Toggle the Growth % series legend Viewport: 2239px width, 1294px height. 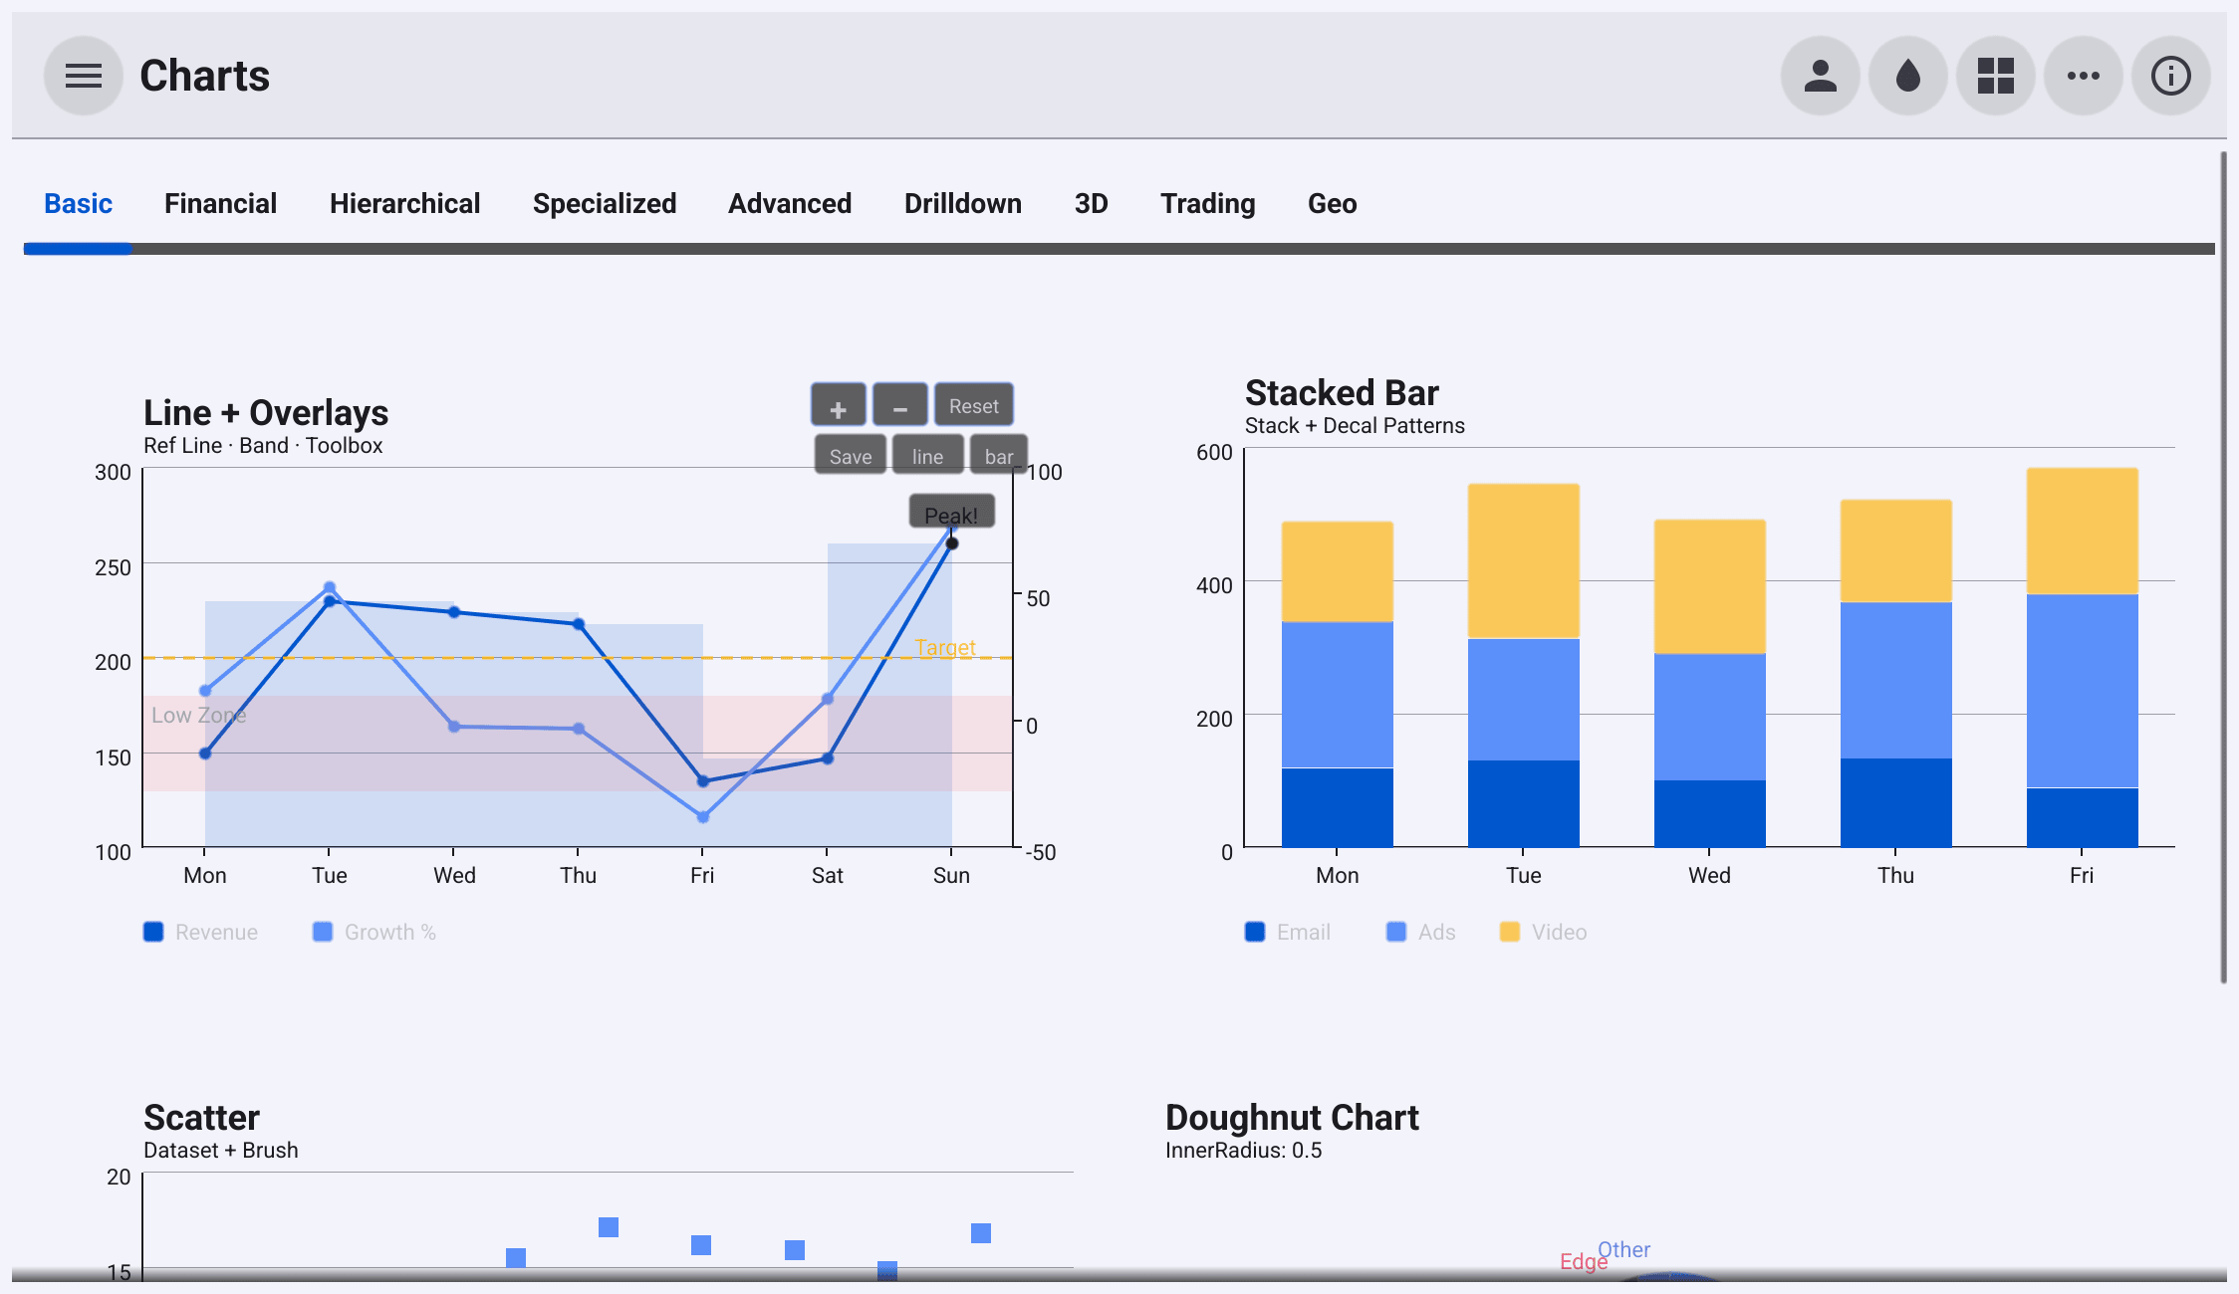374,932
